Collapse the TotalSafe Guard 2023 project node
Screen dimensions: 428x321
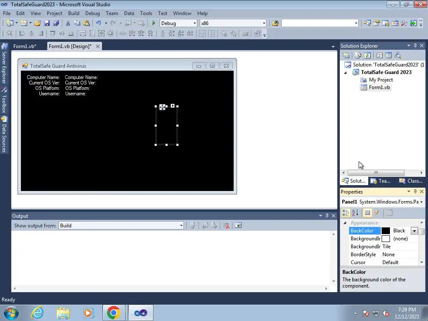[345, 73]
